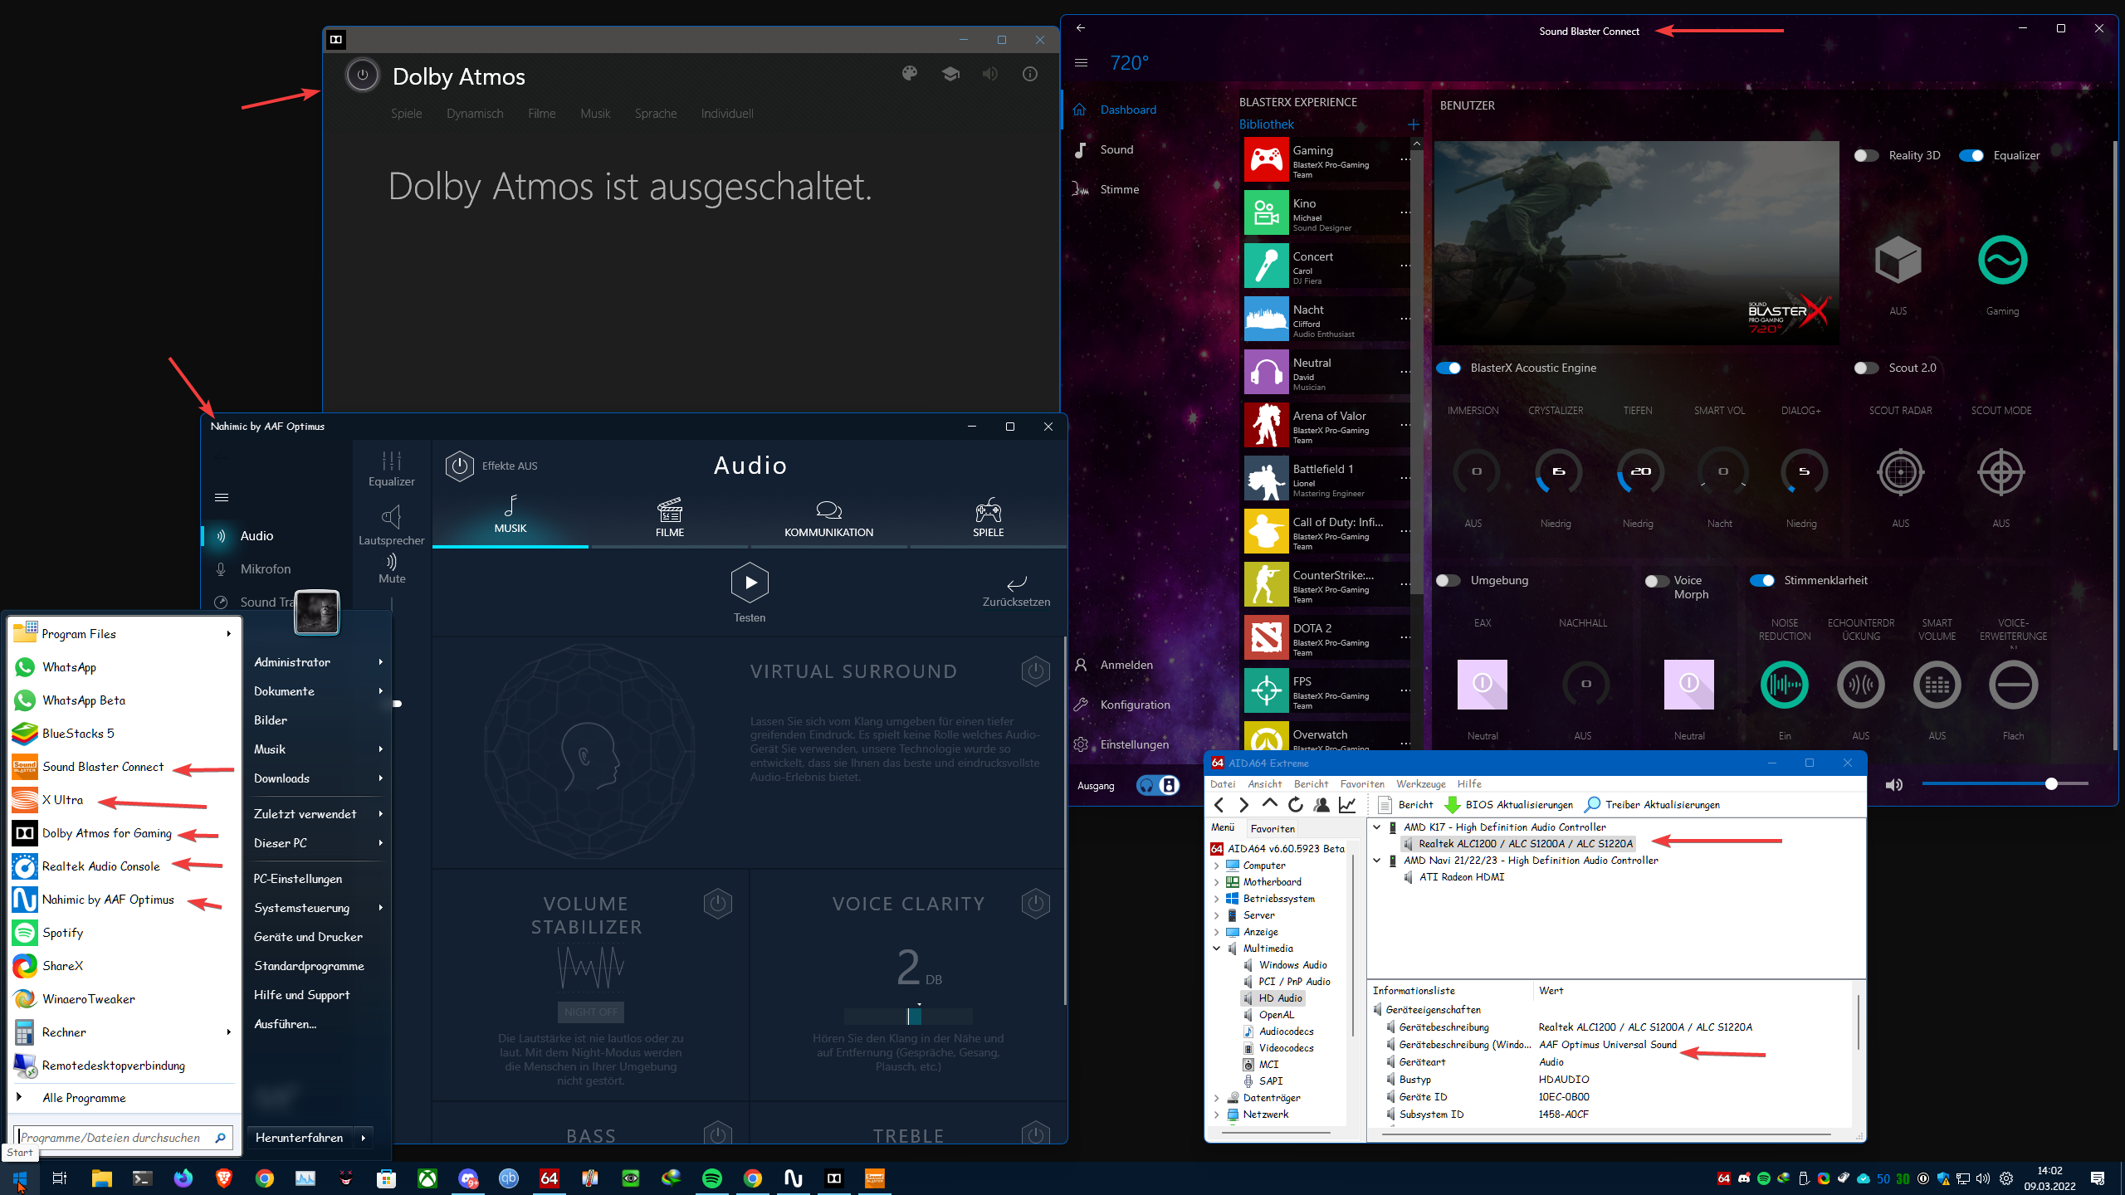The image size is (2125, 1195).
Task: Open Sound Blaster hamburger menu
Action: (1081, 63)
